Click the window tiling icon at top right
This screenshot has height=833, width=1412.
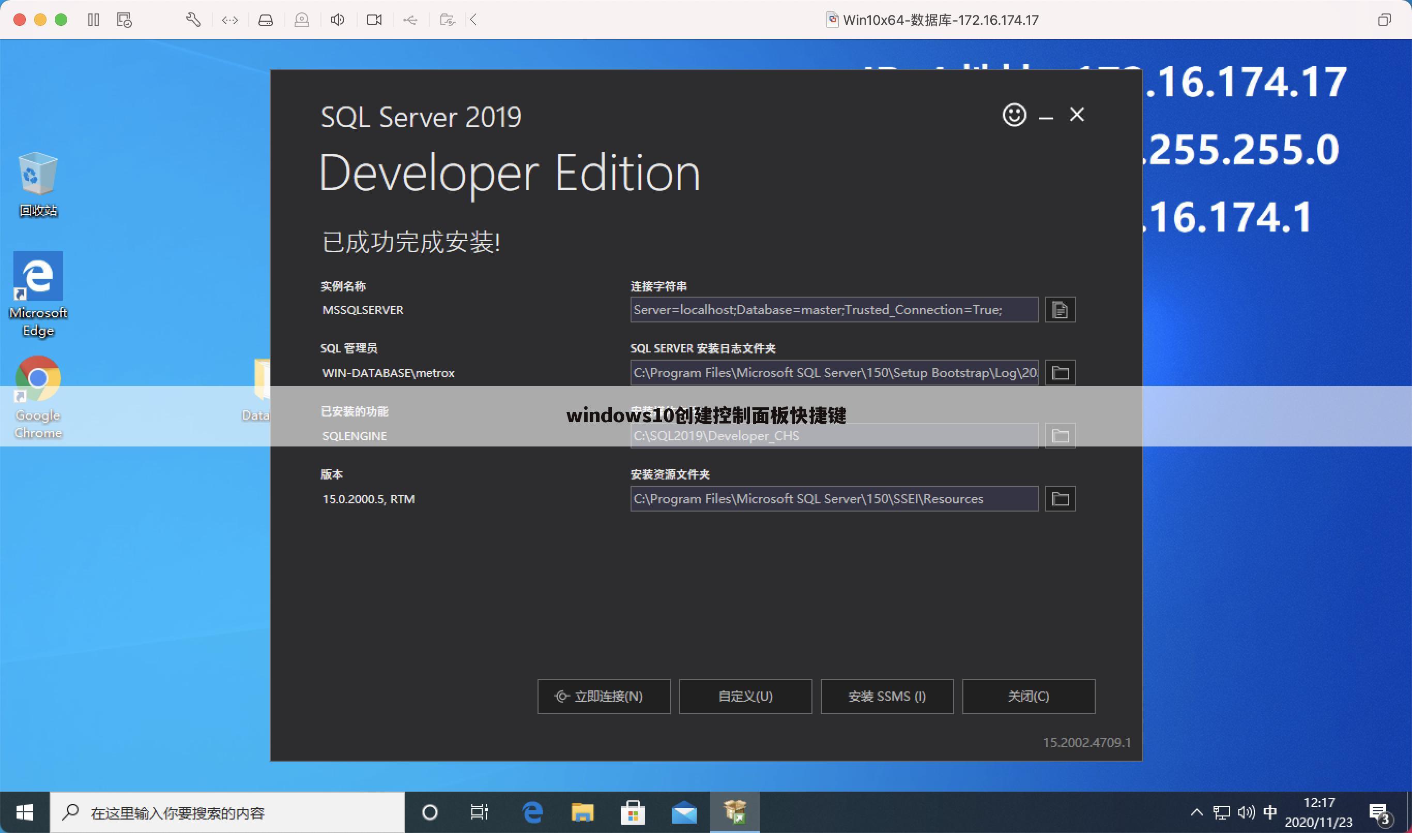(1384, 20)
